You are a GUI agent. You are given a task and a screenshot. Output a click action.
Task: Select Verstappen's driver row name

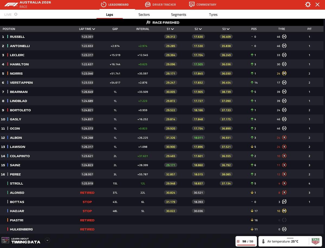tap(21, 83)
